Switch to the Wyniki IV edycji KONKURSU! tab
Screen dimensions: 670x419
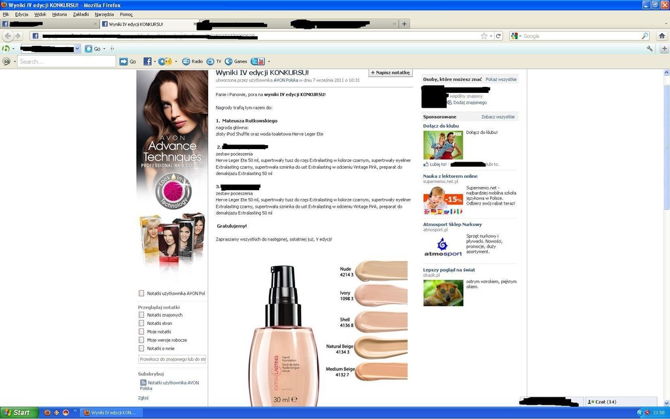149,24
